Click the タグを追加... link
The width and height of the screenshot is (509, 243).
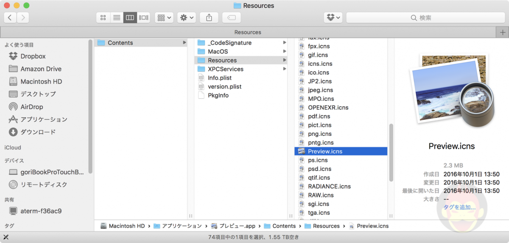pyautogui.click(x=459, y=207)
